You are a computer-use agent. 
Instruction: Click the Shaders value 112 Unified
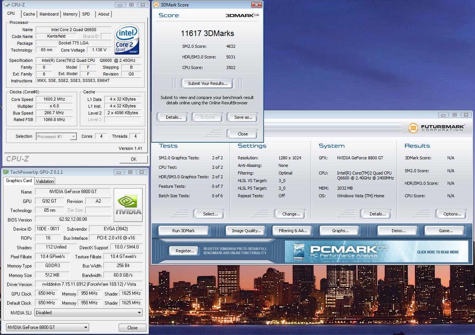(56, 247)
